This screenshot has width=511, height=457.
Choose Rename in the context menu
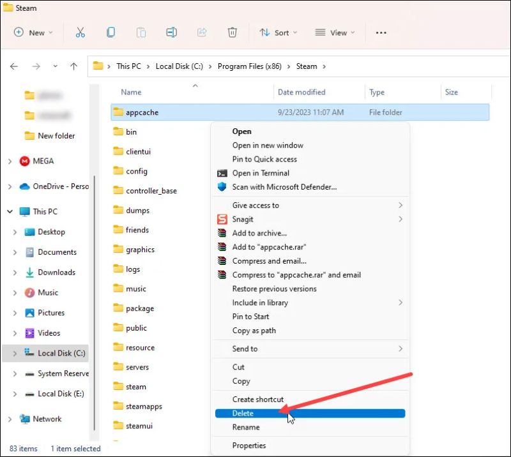[x=310, y=427]
